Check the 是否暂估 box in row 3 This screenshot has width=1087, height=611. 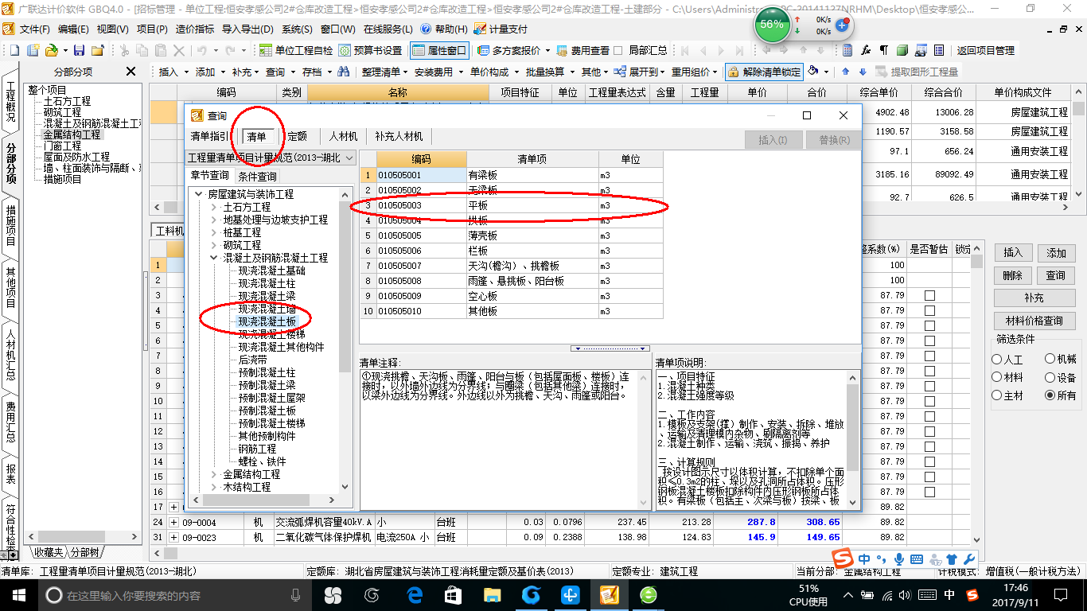pyautogui.click(x=929, y=295)
